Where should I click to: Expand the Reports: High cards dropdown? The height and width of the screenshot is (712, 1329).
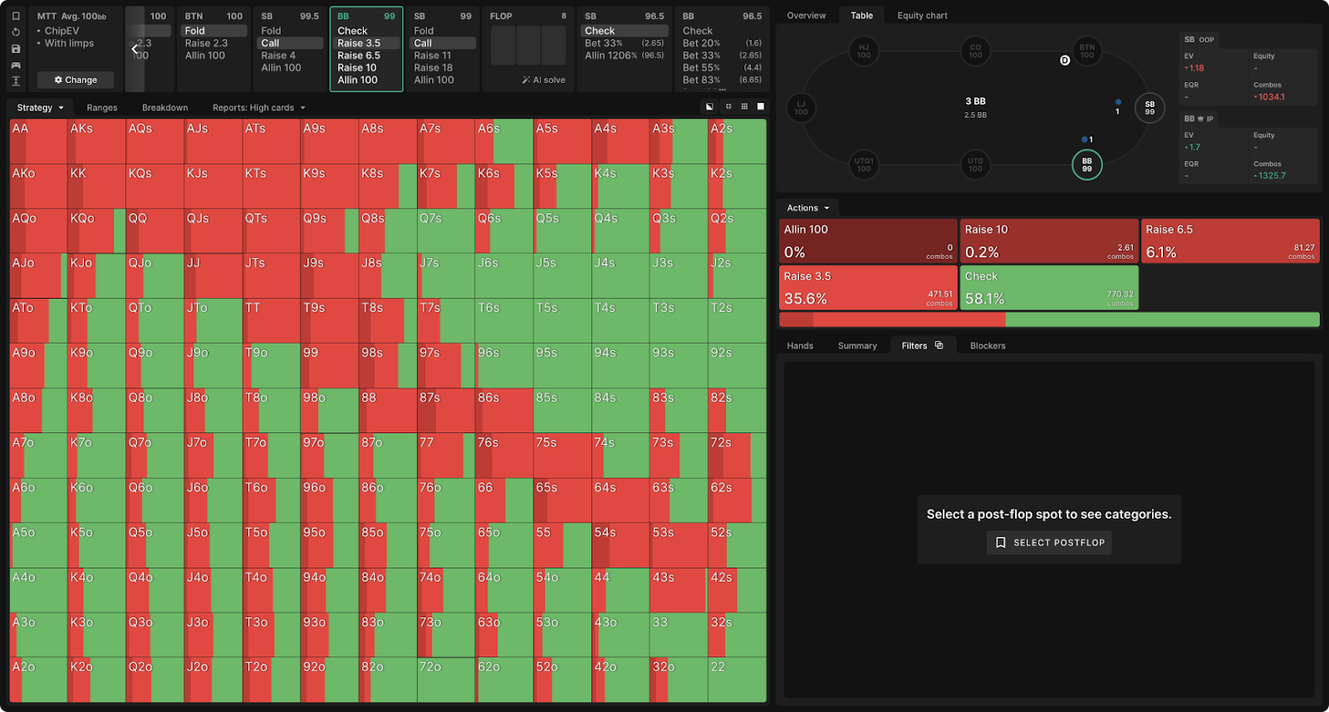point(258,108)
